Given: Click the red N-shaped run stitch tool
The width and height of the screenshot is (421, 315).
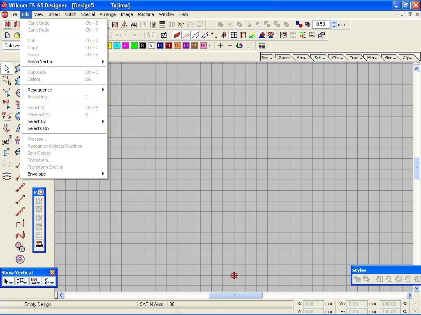Looking at the screenshot, I should pyautogui.click(x=20, y=224).
